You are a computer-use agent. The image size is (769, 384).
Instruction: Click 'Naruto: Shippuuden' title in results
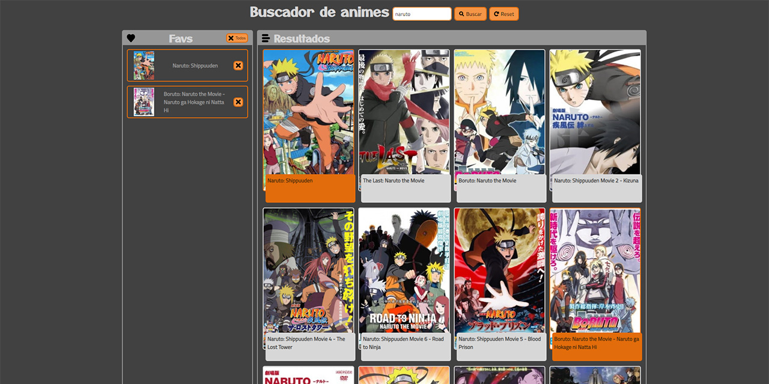(290, 181)
